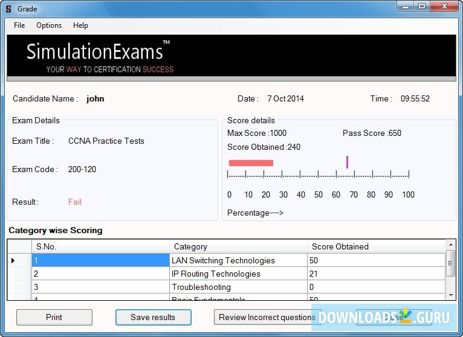Click the red obtained-score progress bar

[251, 163]
